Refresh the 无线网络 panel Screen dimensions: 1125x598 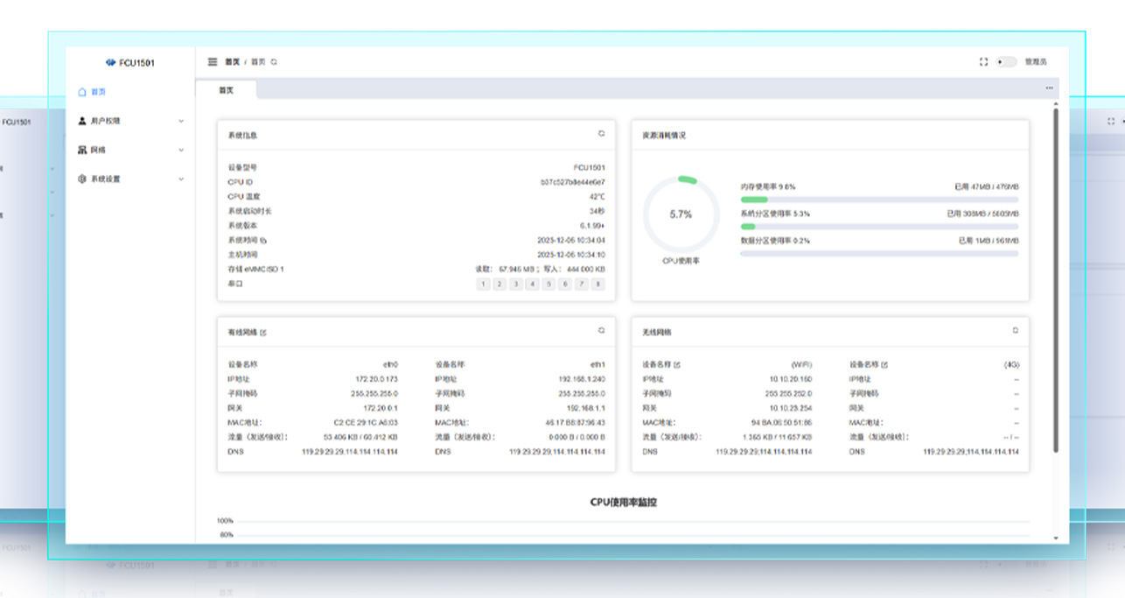pos(1015,331)
